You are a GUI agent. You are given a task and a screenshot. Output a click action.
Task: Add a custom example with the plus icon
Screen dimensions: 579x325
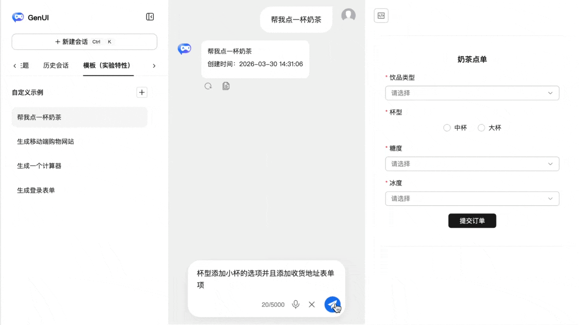pyautogui.click(x=142, y=92)
